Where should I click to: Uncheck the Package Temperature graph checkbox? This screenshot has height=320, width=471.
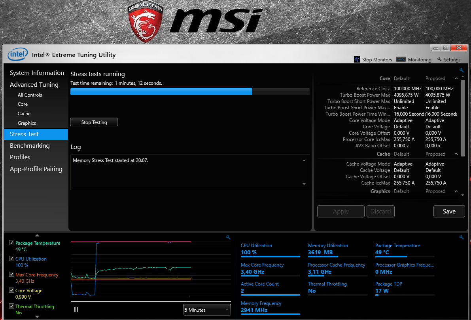tap(12, 243)
